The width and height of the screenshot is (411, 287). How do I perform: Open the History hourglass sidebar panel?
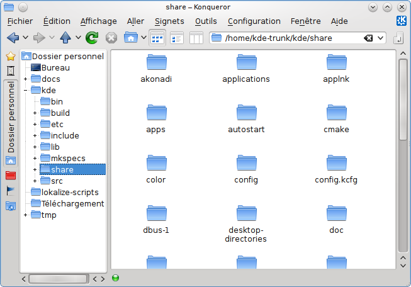click(10, 70)
